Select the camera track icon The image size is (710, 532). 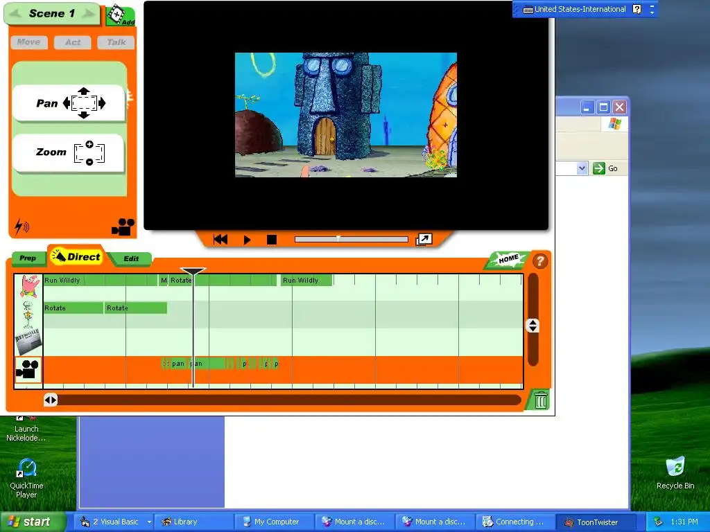point(28,370)
